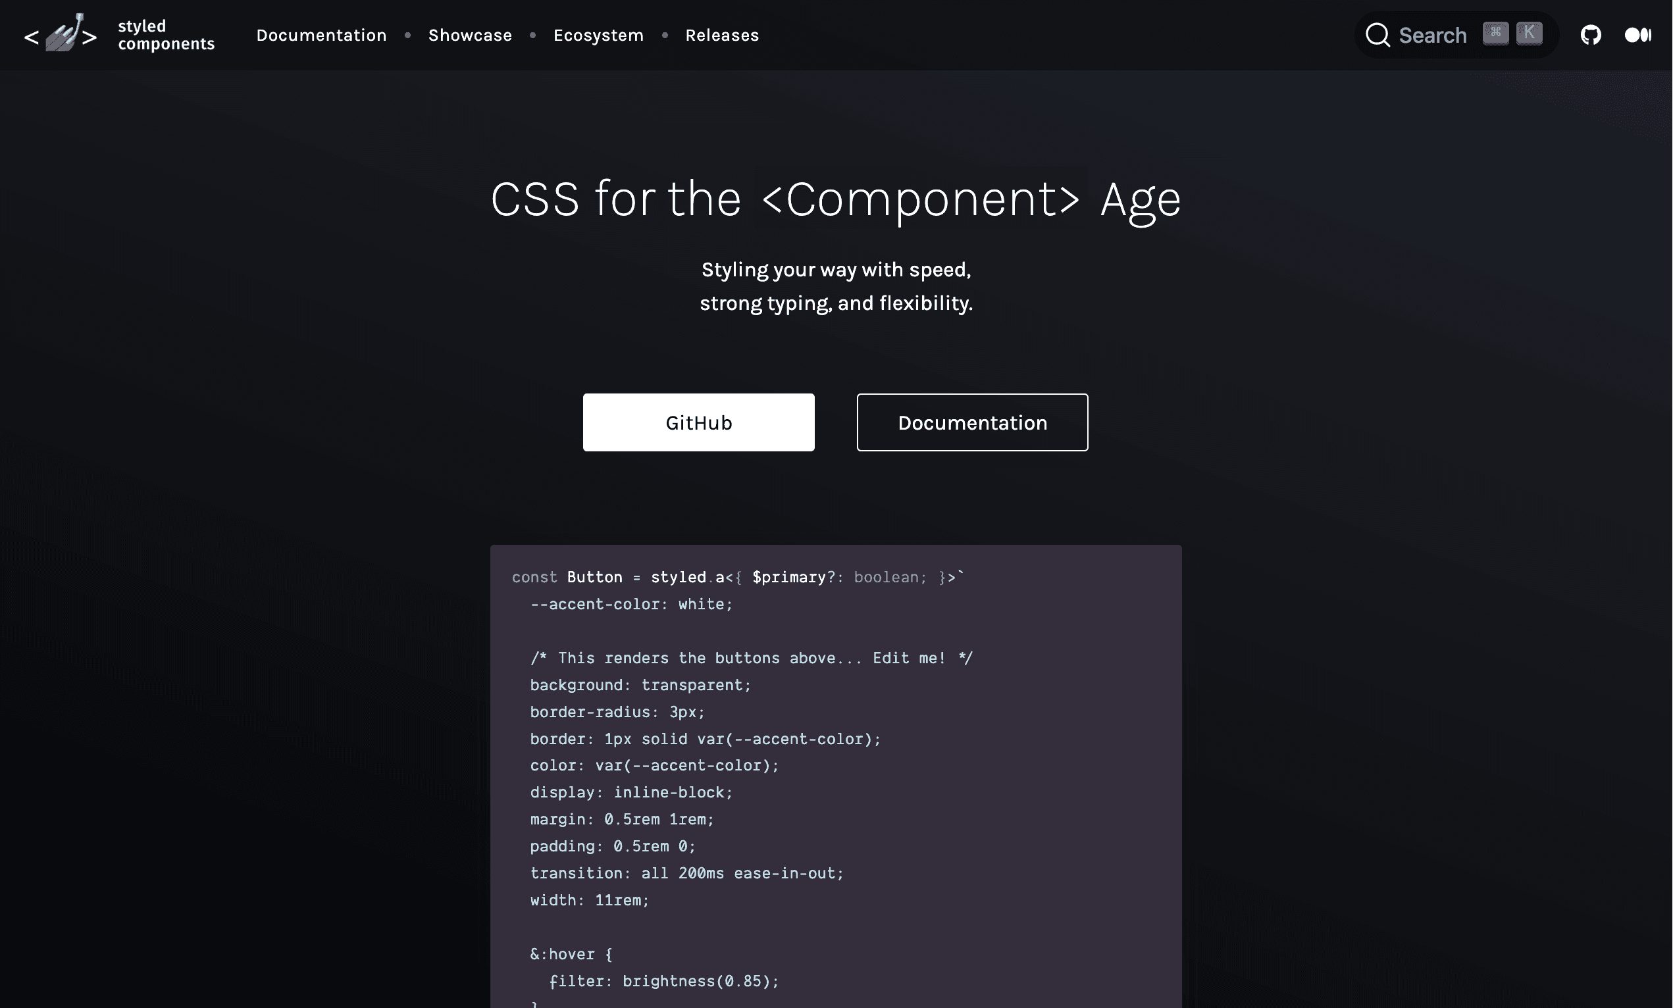This screenshot has width=1673, height=1008.
Task: Click the "CSS for the <Component> Age" heading
Action: [x=836, y=199]
